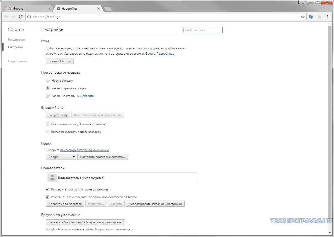
Task: Close the Google tab
Action: (50, 9)
